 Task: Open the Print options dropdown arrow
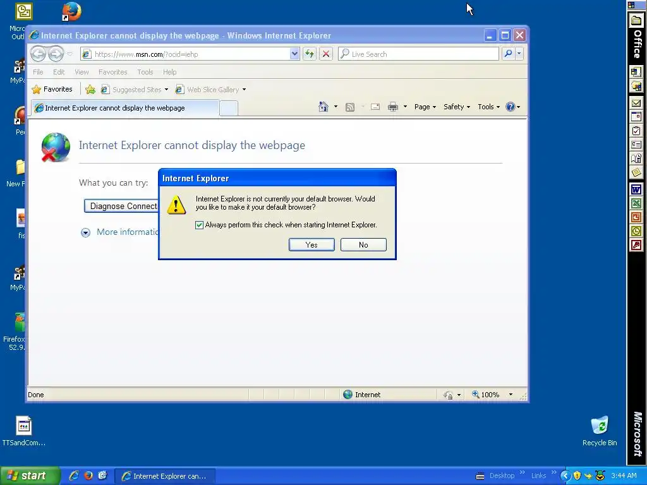pos(405,107)
